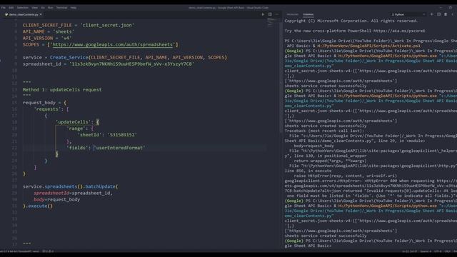The image size is (457, 257).
Task: Click the CLIENT_SECRET_FILE assignment line
Action: point(79,25)
